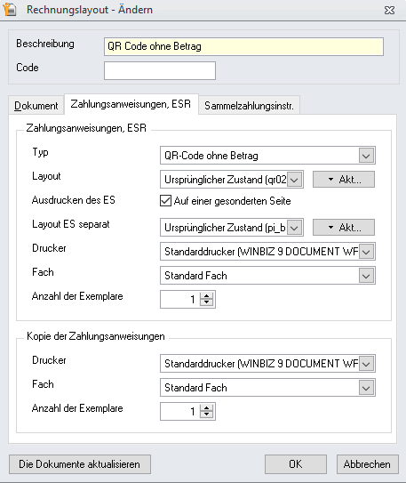Increase first Anzahl der Exemplare spinner
The width and height of the screenshot is (406, 483).
tap(206, 295)
